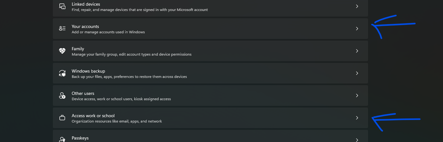Go to Windows backup title
This screenshot has width=443, height=142.
pos(88,71)
